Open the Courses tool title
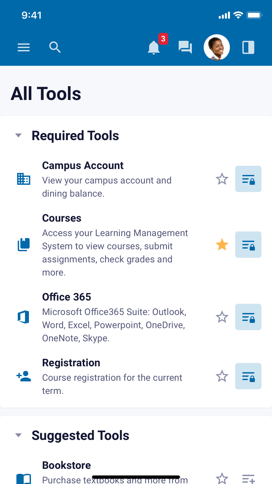272x484 pixels. 62,218
